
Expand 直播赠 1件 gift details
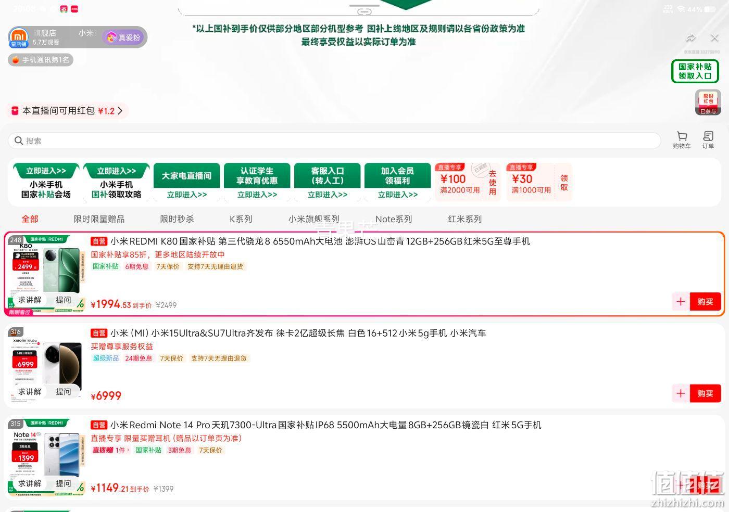coord(110,450)
